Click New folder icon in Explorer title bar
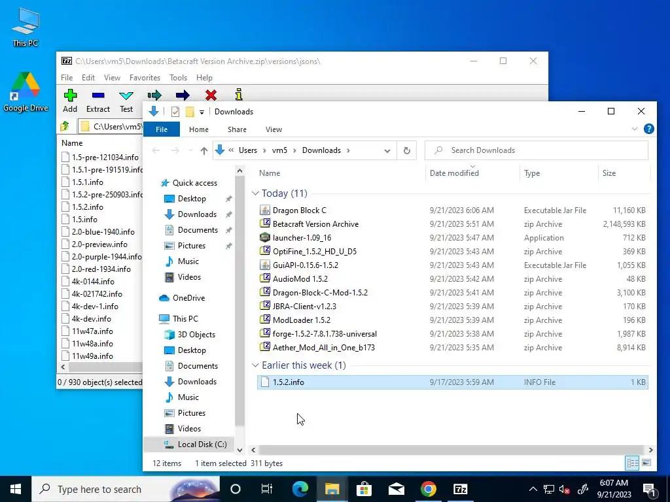Screen dimensions: 670x502 [190, 112]
